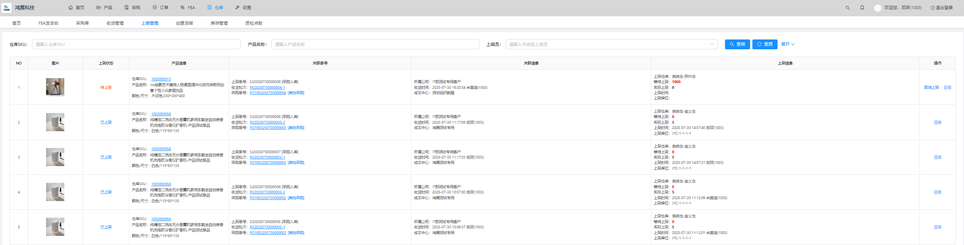Expand more filters with 展开
Viewport: 964px width, 245px height.
(787, 44)
